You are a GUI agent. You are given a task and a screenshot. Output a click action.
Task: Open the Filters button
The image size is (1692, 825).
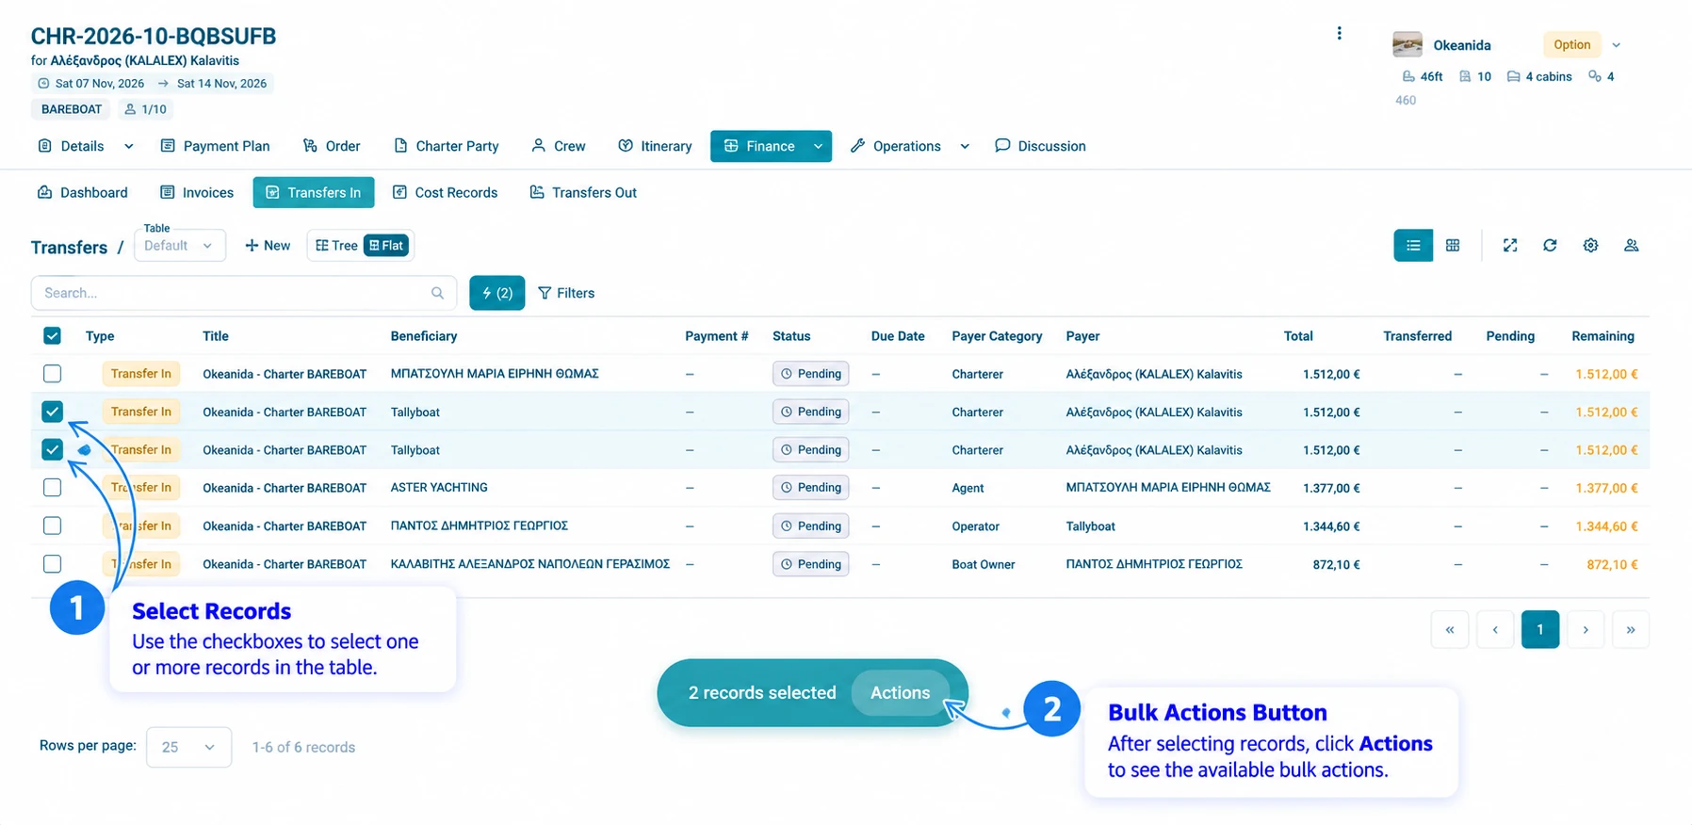tap(566, 293)
